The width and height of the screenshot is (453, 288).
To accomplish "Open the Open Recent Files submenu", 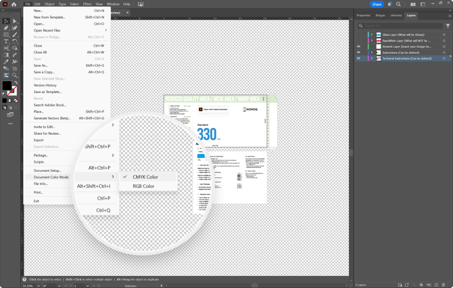I will click(47, 30).
